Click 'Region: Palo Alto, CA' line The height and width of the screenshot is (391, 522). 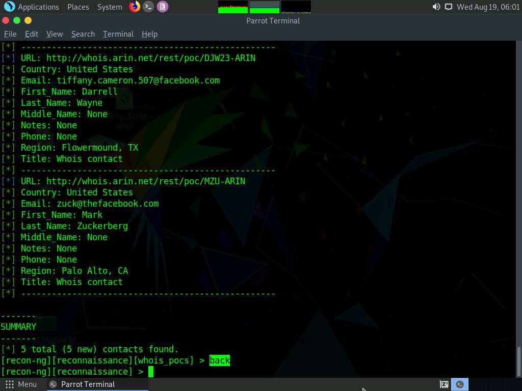point(74,271)
